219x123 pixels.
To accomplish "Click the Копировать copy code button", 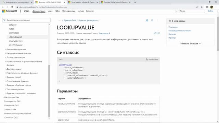I will [152, 59].
